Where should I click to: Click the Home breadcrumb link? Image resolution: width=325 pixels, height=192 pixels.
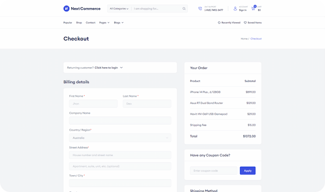pyautogui.click(x=244, y=39)
